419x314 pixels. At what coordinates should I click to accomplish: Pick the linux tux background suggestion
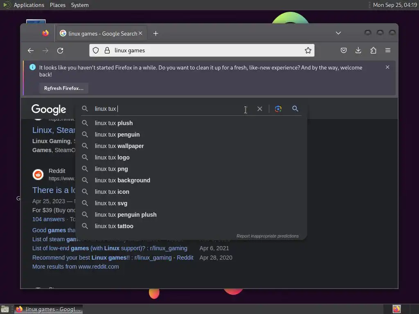pyautogui.click(x=191, y=180)
